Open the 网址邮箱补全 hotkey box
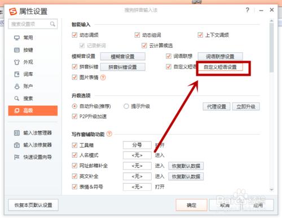The width and height of the screenshot is (282, 219). point(137,166)
